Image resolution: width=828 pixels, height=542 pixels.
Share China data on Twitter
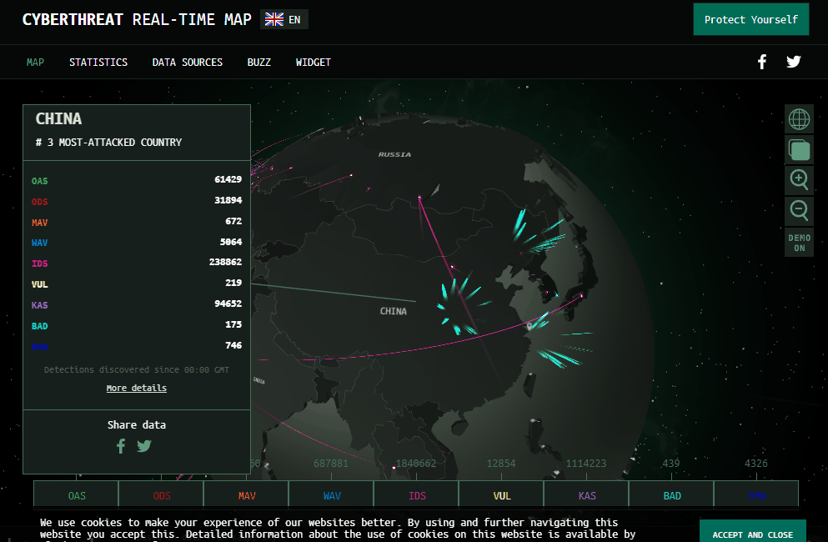click(x=144, y=446)
